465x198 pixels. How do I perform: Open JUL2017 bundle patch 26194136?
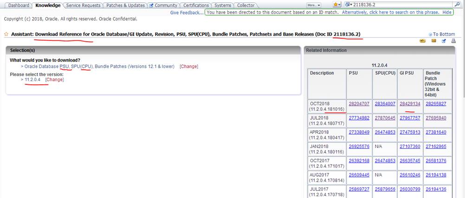click(x=436, y=189)
